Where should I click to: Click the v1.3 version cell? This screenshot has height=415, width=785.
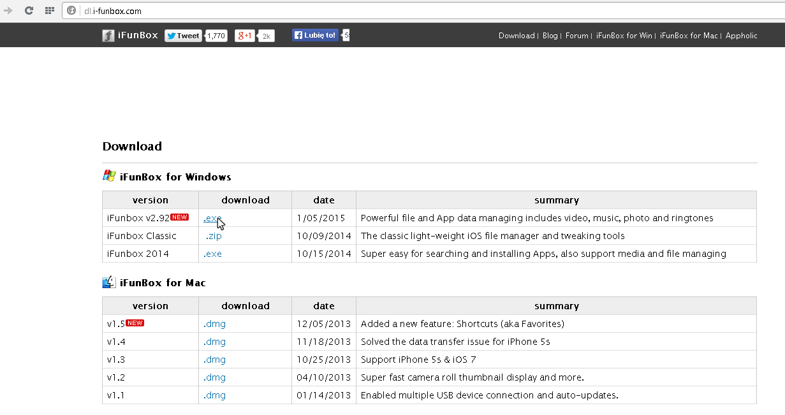150,360
